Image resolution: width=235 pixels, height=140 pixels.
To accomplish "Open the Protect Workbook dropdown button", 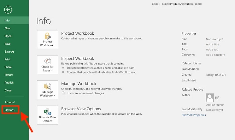I will [48, 39].
